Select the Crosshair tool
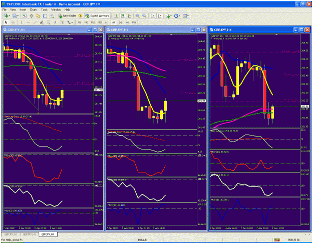The image size is (313, 243). pyautogui.click(x=13, y=22)
